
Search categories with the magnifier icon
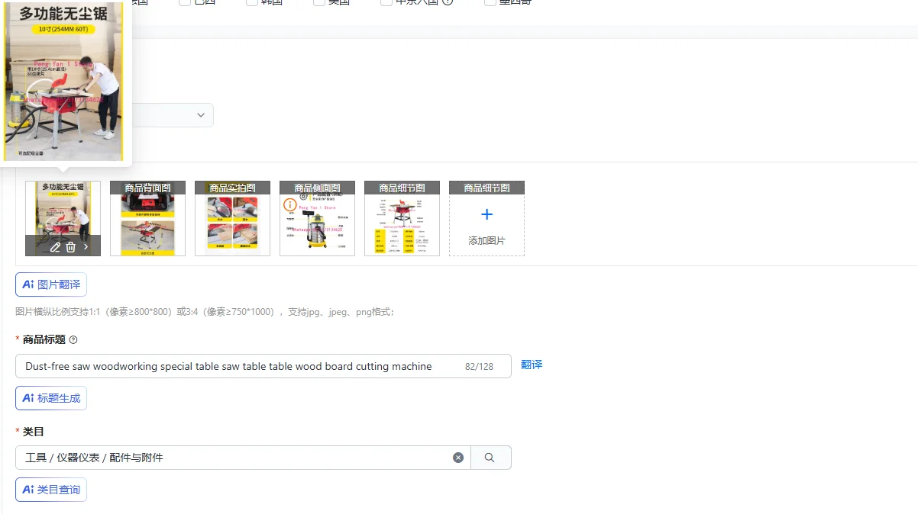(490, 458)
